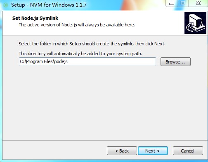Click the NVM setup icon in title bar

6,5
